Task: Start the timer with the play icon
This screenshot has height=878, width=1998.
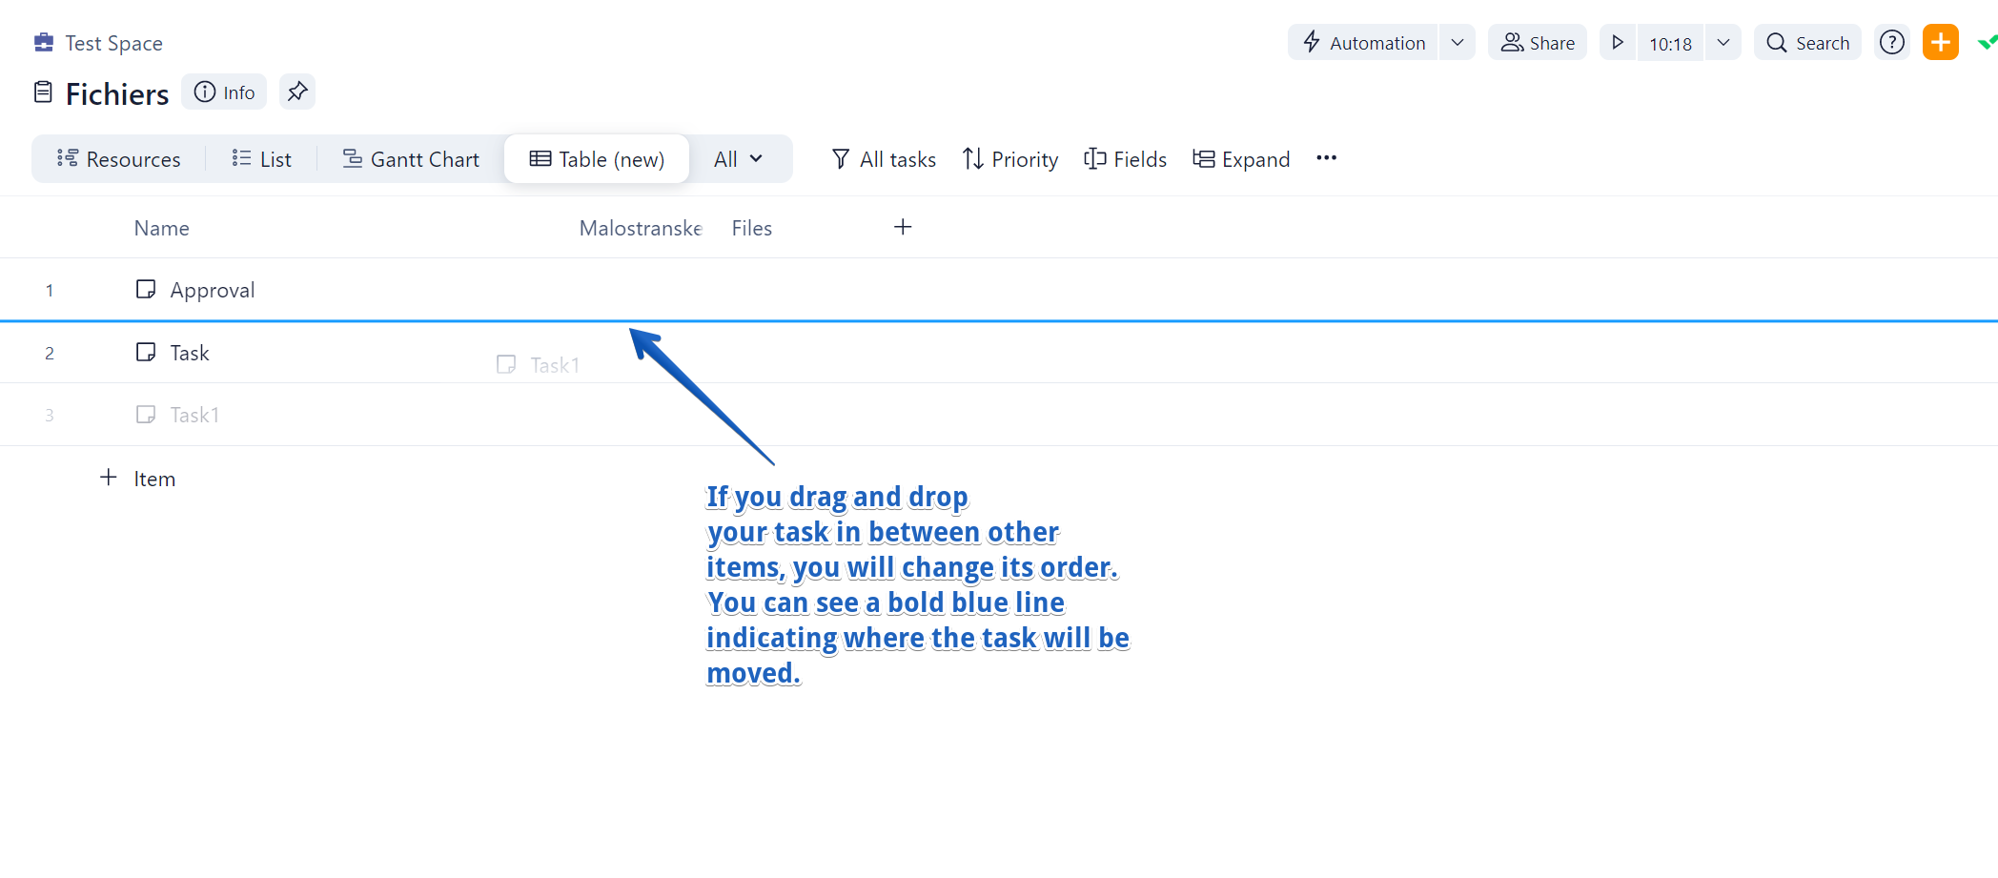Action: (x=1618, y=43)
